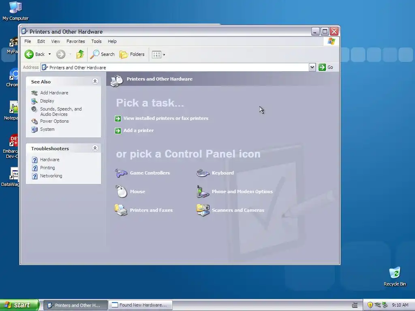Open the Mouse text link
Viewport: 415px width, 311px height.
[138, 192]
